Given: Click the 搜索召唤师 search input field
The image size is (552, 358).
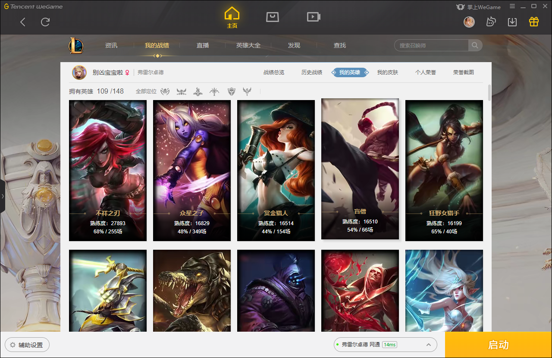Looking at the screenshot, I should [431, 45].
